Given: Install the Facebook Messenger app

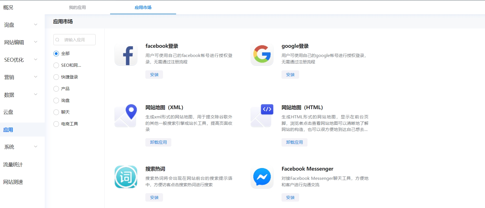Looking at the screenshot, I should pos(290,198).
